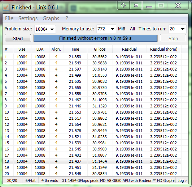Open the Problem size dropdown
This screenshot has width=192, height=187.
pyautogui.click(x=45, y=29)
